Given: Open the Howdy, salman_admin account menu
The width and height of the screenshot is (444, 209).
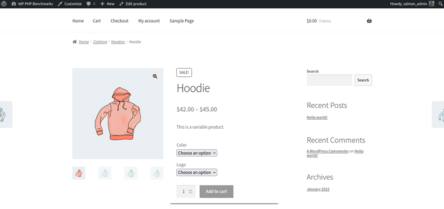Looking at the screenshot, I should (x=412, y=4).
